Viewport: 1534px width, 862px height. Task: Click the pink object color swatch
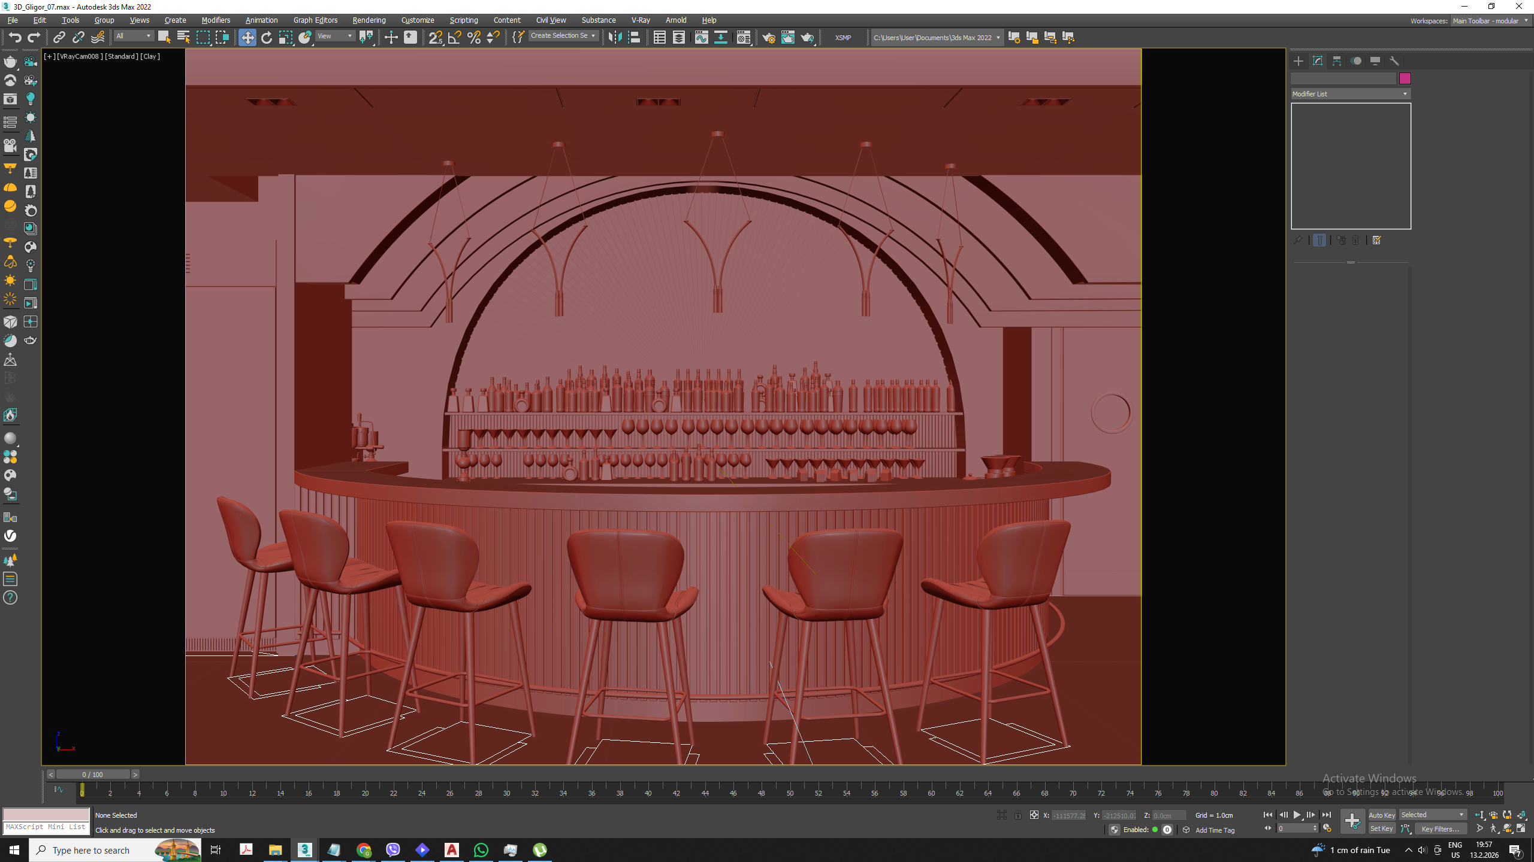[x=1405, y=78]
